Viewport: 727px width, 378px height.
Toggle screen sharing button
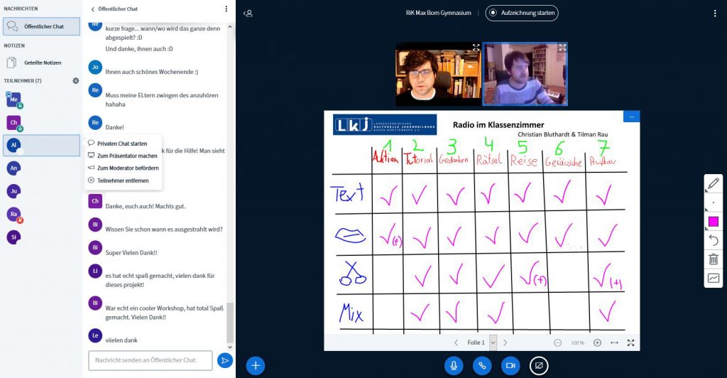538,365
